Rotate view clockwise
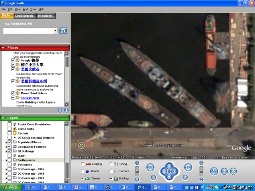Screen dimensions: 255x191 click(188, 168)
